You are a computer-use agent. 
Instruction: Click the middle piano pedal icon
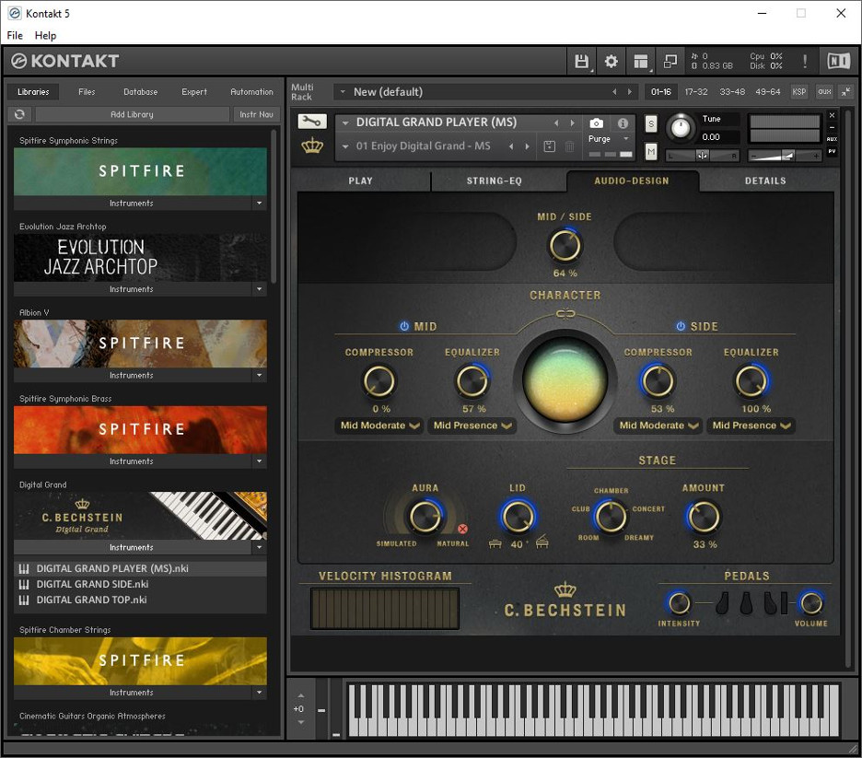746,603
